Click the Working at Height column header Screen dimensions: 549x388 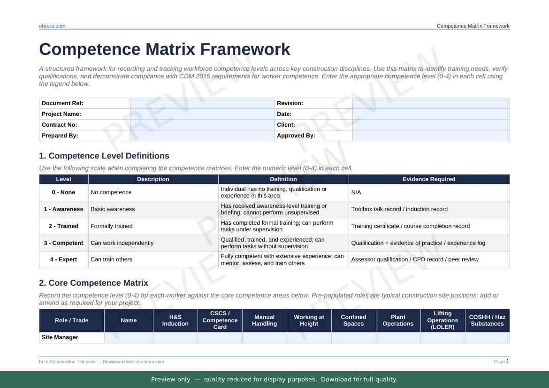pos(309,320)
